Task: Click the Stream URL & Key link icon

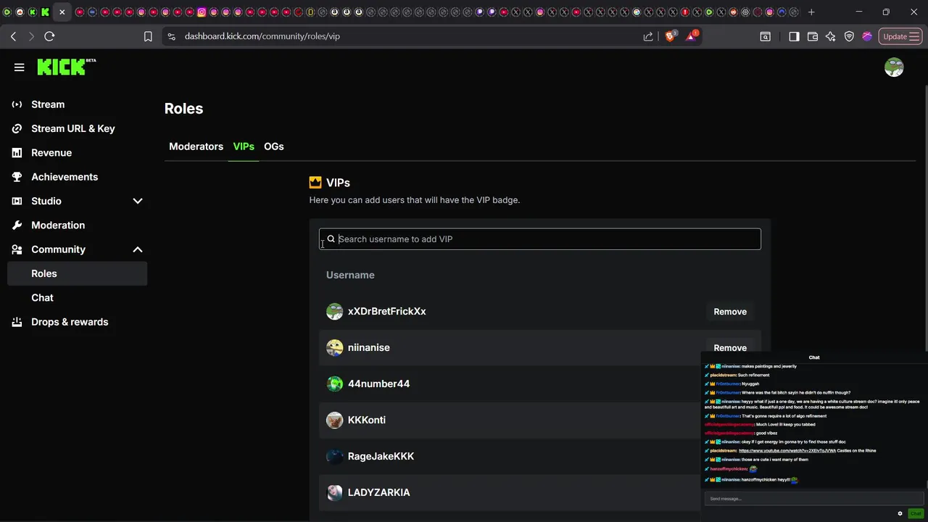Action: (17, 128)
